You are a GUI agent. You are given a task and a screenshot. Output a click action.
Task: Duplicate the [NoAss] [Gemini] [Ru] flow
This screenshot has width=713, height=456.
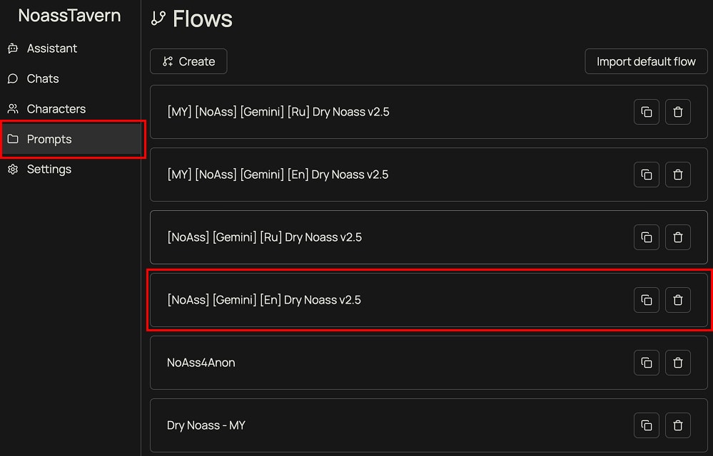pyautogui.click(x=646, y=237)
